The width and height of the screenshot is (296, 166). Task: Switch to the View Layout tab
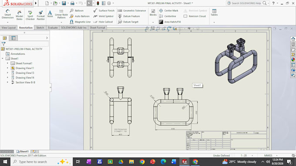9,28
